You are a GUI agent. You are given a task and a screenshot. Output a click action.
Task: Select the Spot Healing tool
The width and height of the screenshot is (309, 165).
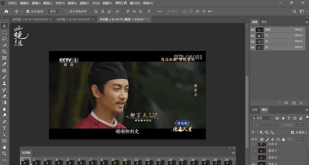4,71
